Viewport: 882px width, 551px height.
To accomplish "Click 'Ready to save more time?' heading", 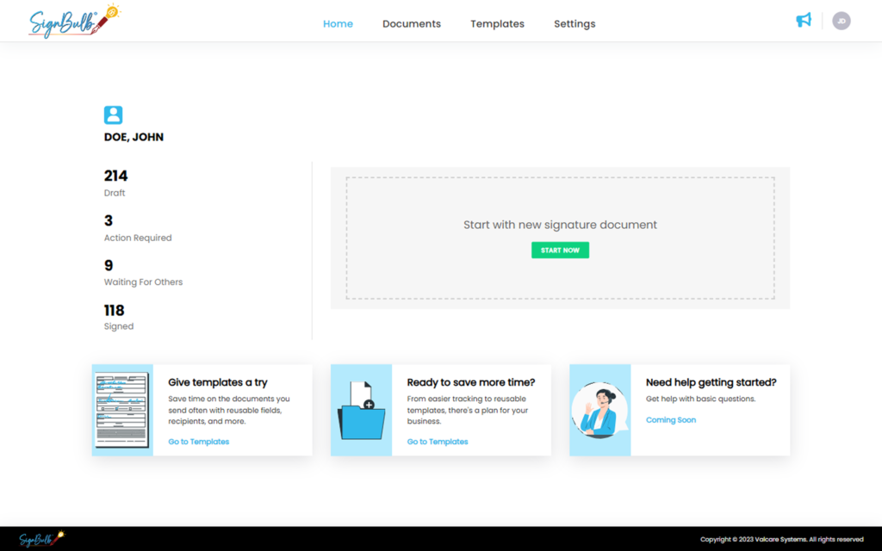I will tap(471, 382).
